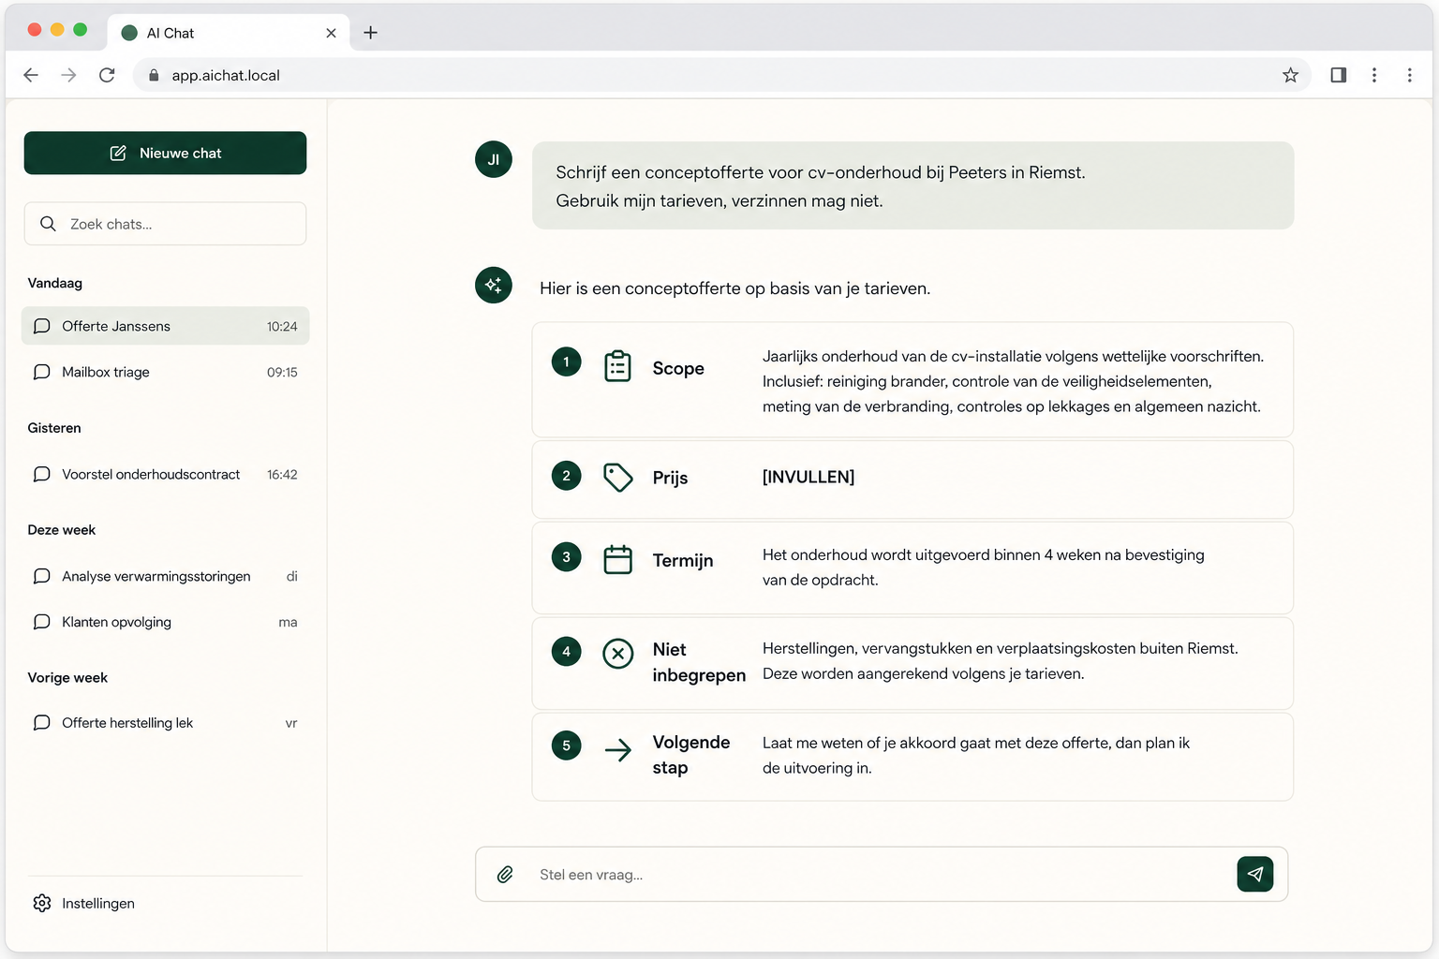Click the 10:24 timestamp
The image size is (1439, 959).
282,327
